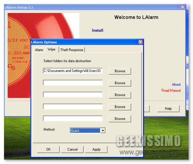This screenshot has height=164, width=193.
Task: Close the LAlarm Setup window
Action: coord(183,7)
